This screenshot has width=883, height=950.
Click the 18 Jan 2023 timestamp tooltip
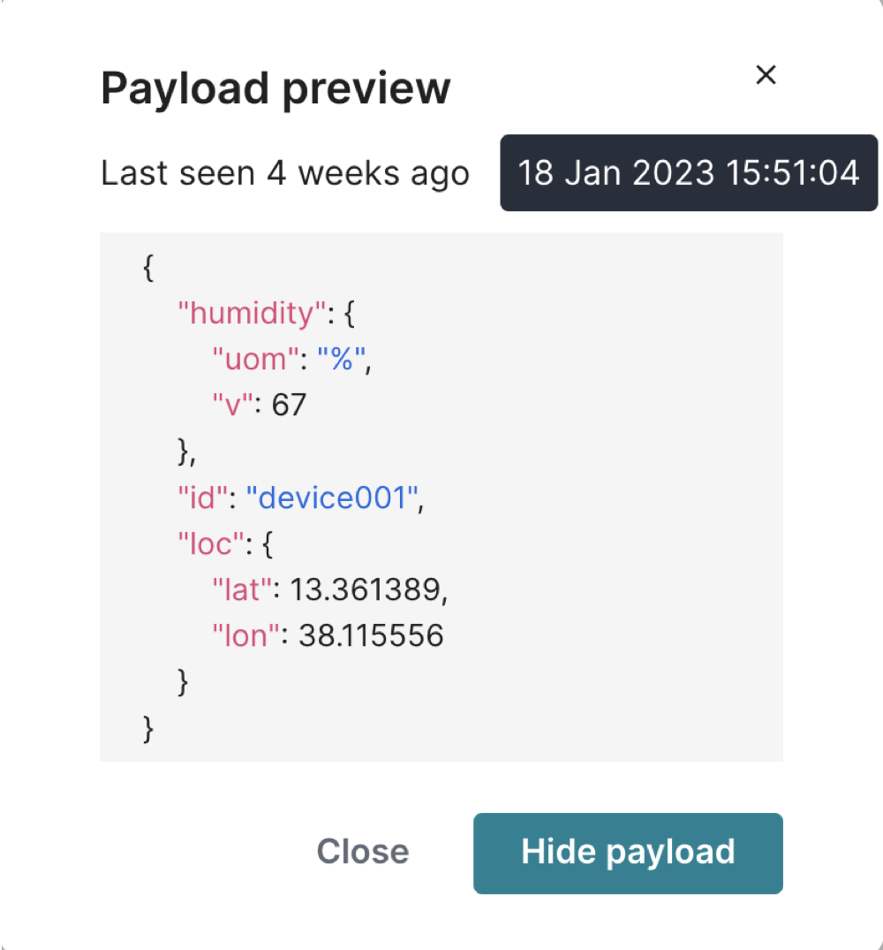[689, 172]
